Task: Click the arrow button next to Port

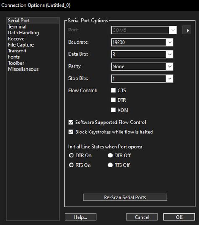Action: 187,30
